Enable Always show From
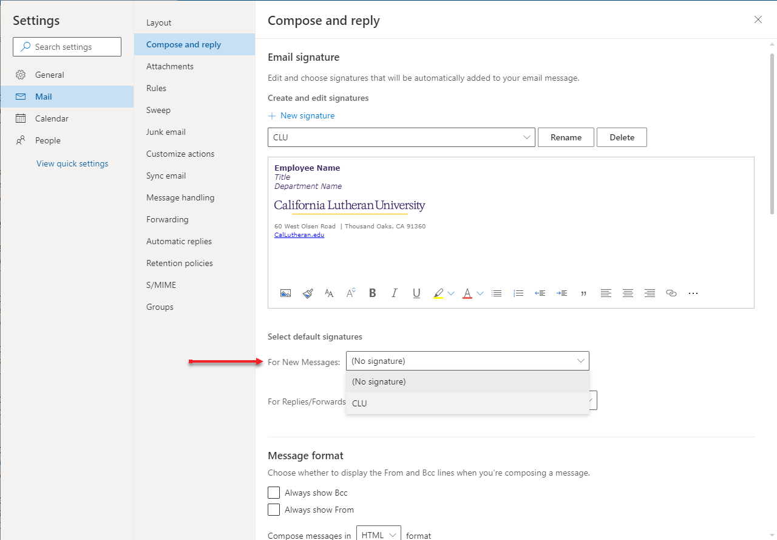This screenshot has width=777, height=540. click(274, 510)
